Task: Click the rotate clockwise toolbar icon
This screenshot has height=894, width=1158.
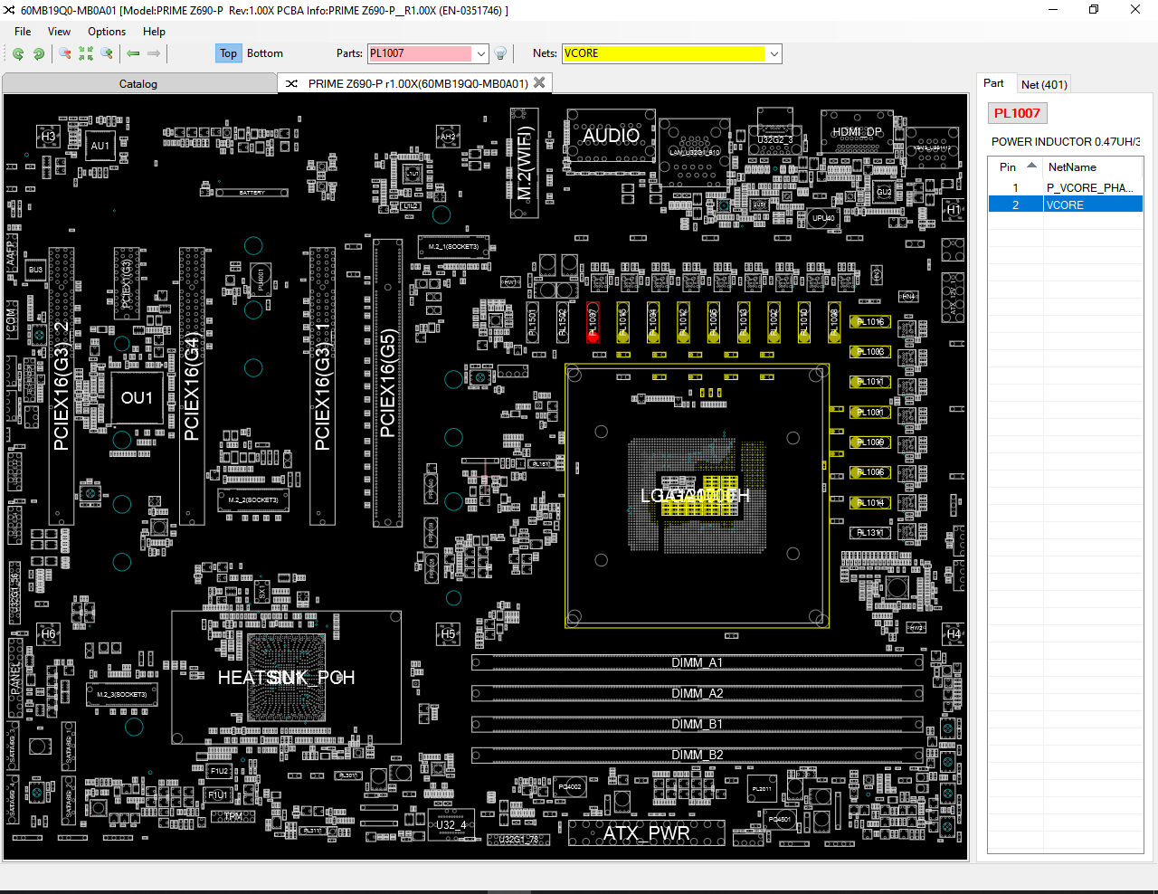Action: 39,53
